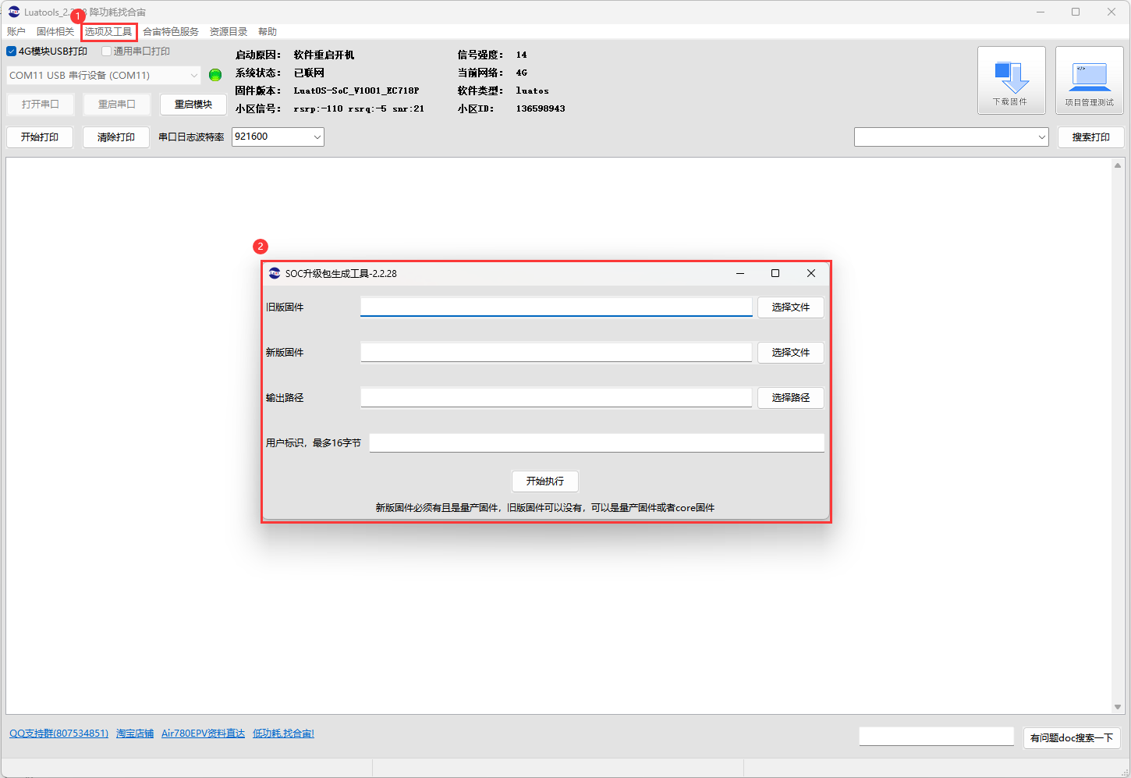Screen dimensions: 1131x778
Task: Click the green COM port status indicator
Action: pyautogui.click(x=215, y=75)
